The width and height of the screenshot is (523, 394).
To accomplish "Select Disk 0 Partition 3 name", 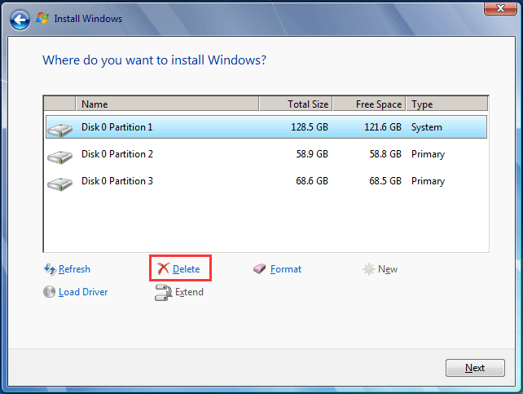I will (117, 181).
